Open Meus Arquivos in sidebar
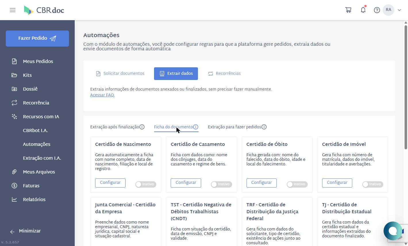 coord(39,172)
